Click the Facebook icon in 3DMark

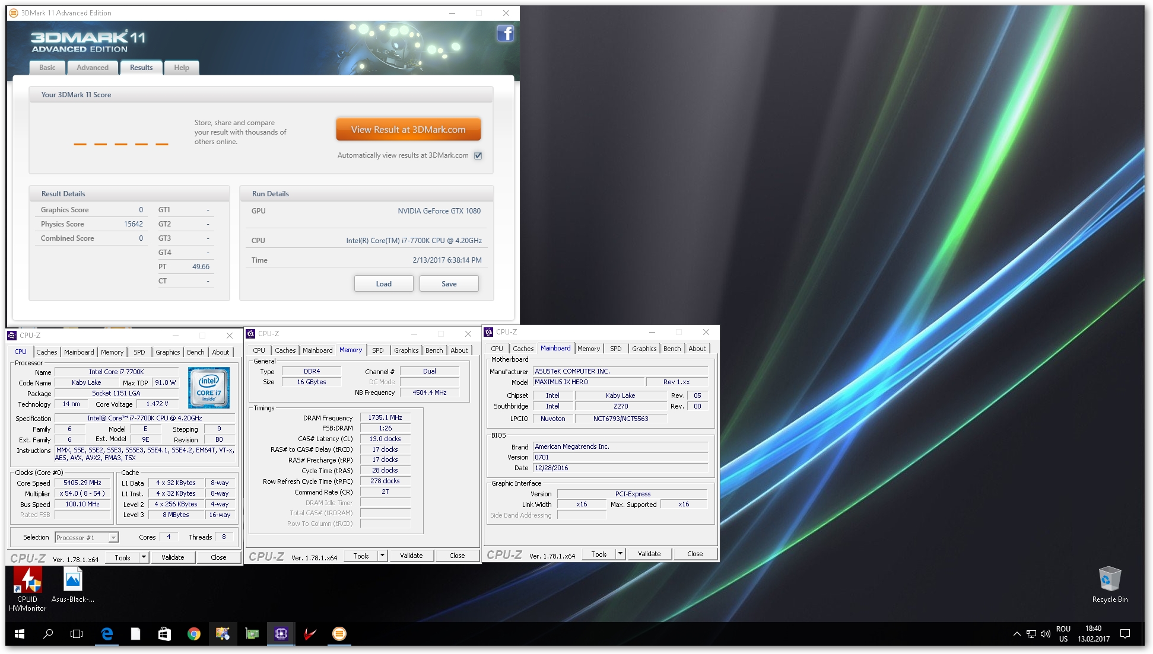point(505,33)
